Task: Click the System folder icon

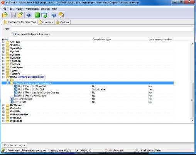Action: pos(8,55)
